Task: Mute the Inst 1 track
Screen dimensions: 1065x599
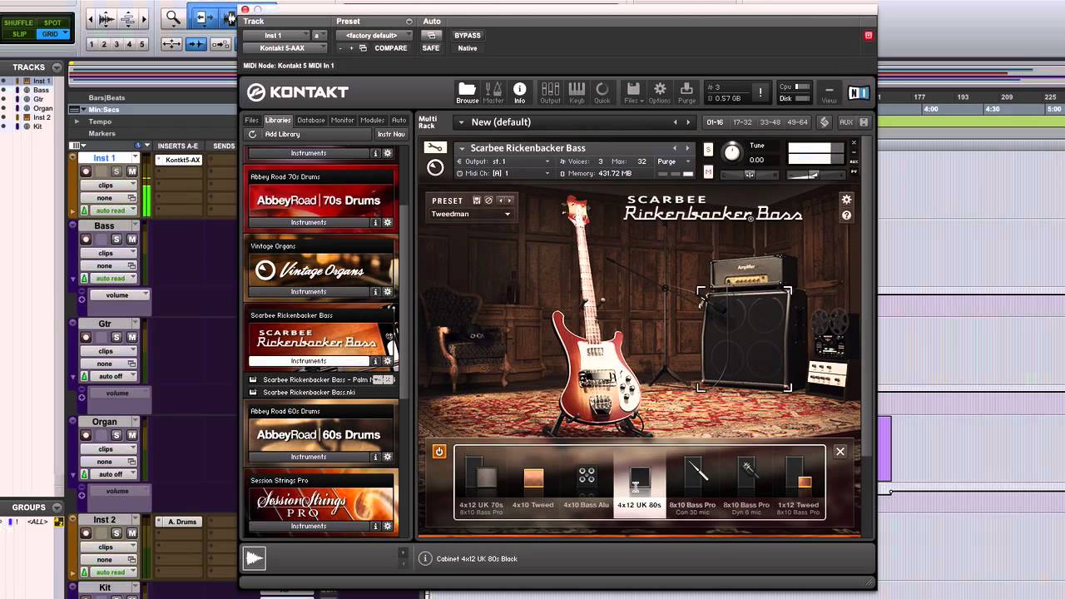Action: [131, 171]
